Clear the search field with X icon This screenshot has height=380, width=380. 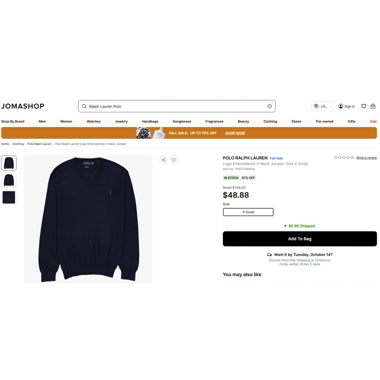tap(269, 106)
